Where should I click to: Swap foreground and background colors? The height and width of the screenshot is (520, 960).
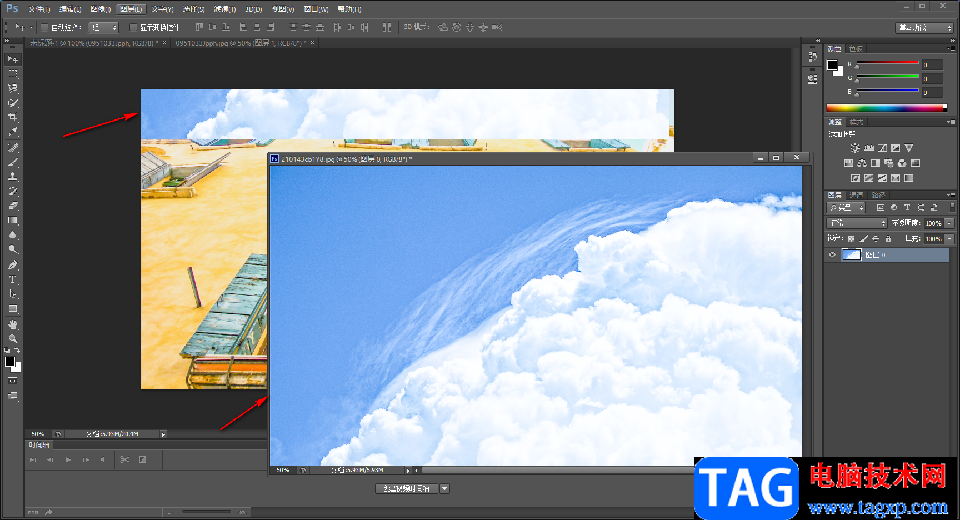(18, 350)
